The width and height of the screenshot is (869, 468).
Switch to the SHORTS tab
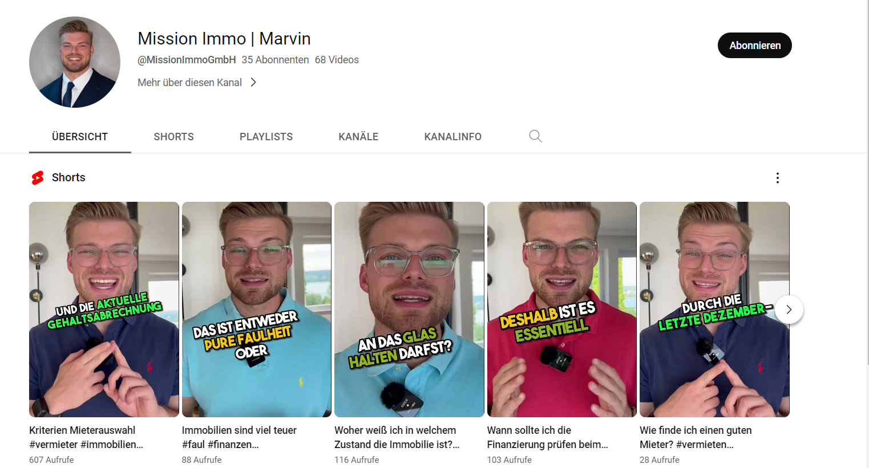(174, 137)
